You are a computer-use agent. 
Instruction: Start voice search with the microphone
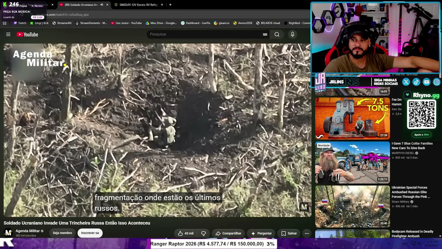pos(292,34)
